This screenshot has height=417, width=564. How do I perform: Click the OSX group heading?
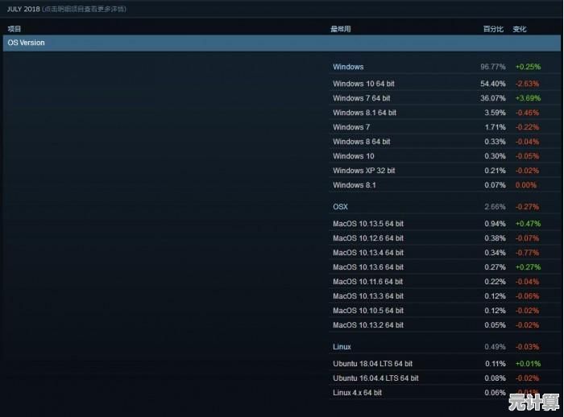340,207
